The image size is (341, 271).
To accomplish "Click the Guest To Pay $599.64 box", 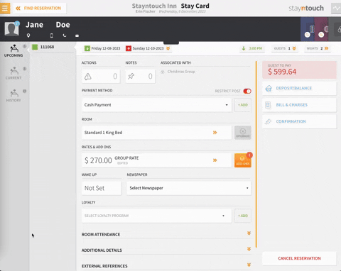I will [299, 70].
